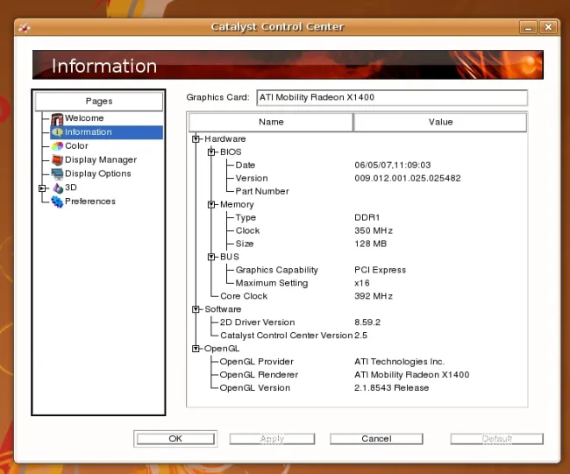This screenshot has width=570, height=474.
Task: Click the Display Manager monitor icon
Action: 57,160
